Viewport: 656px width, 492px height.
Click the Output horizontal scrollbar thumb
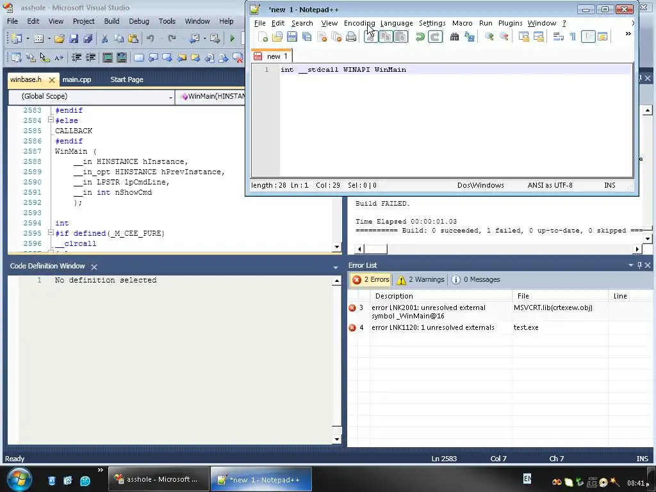[375, 249]
